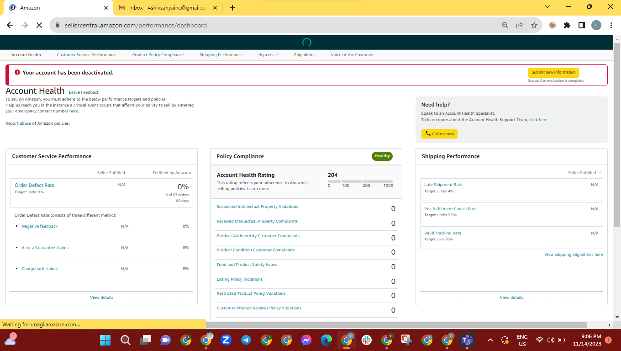
Task: Click View shipping eligibilities here link
Action: pyautogui.click(x=574, y=255)
